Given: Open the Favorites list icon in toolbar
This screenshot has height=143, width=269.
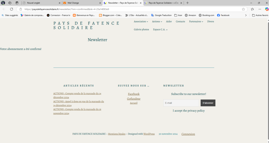Looking at the screenshot, I should (x=252, y=9).
